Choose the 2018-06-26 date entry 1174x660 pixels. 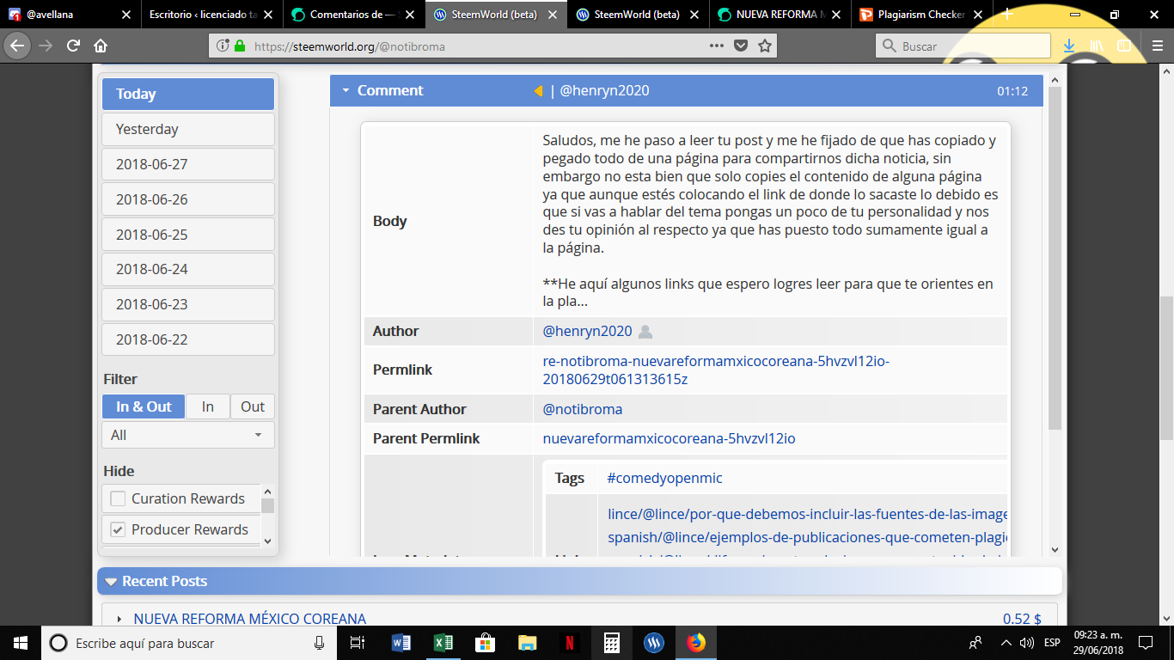pos(188,199)
